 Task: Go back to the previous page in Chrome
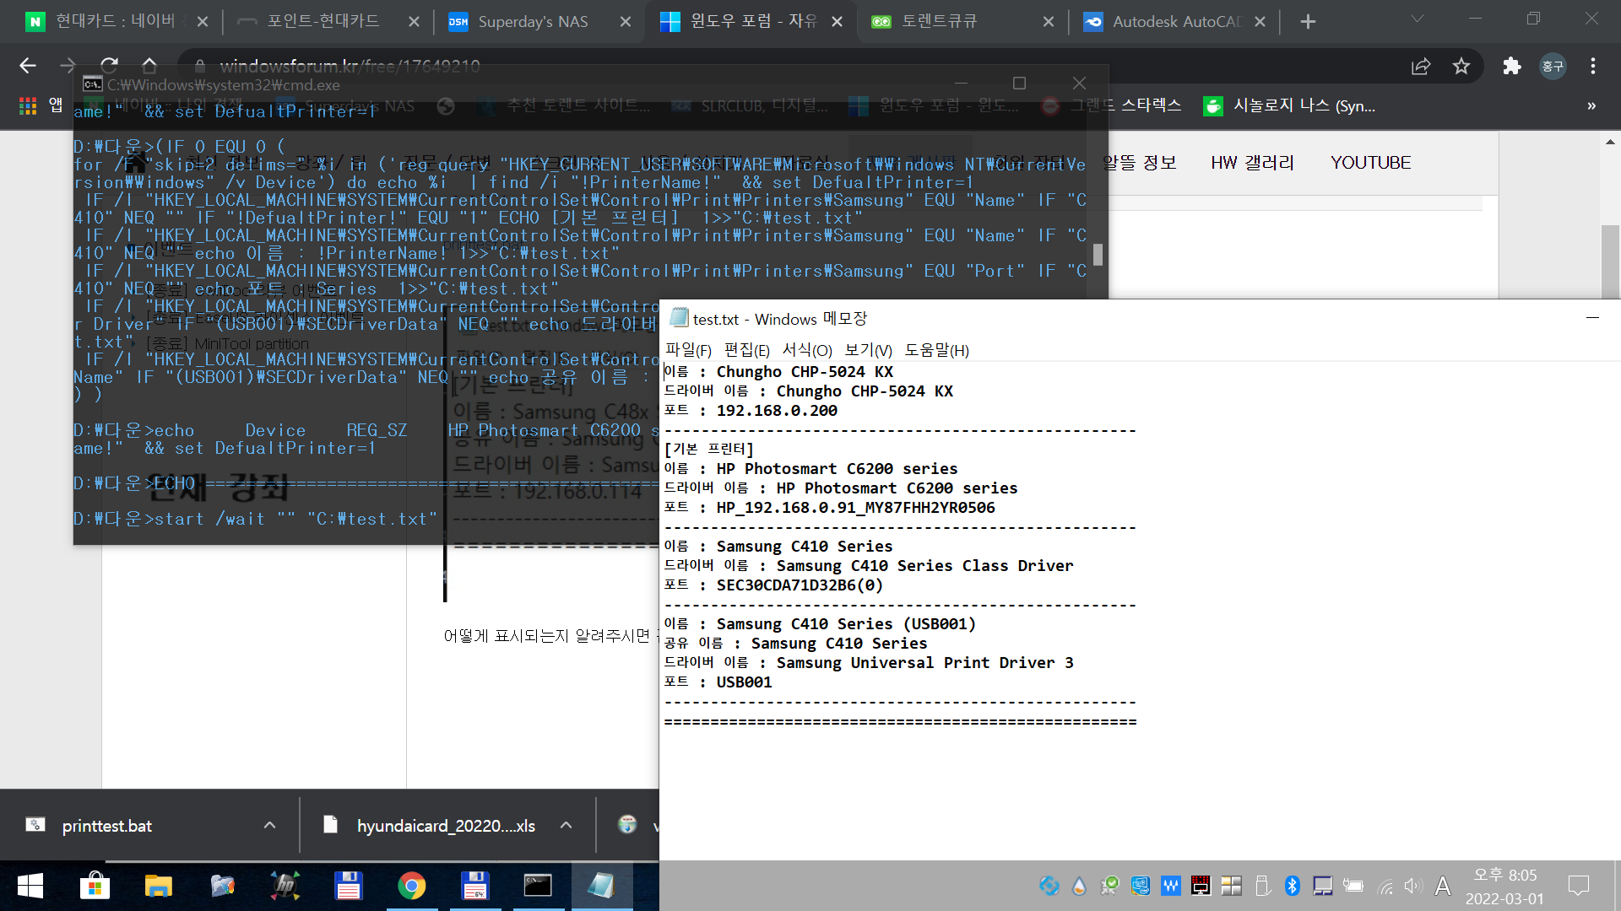tap(28, 66)
